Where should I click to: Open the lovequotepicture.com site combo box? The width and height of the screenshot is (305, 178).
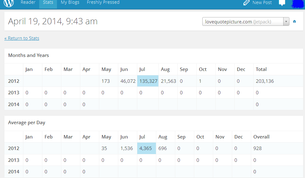pyautogui.click(x=246, y=21)
